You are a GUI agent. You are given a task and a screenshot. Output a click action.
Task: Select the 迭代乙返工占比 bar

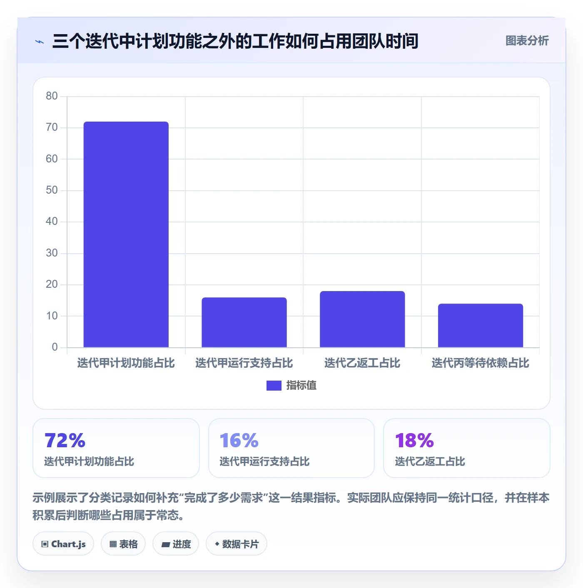362,319
